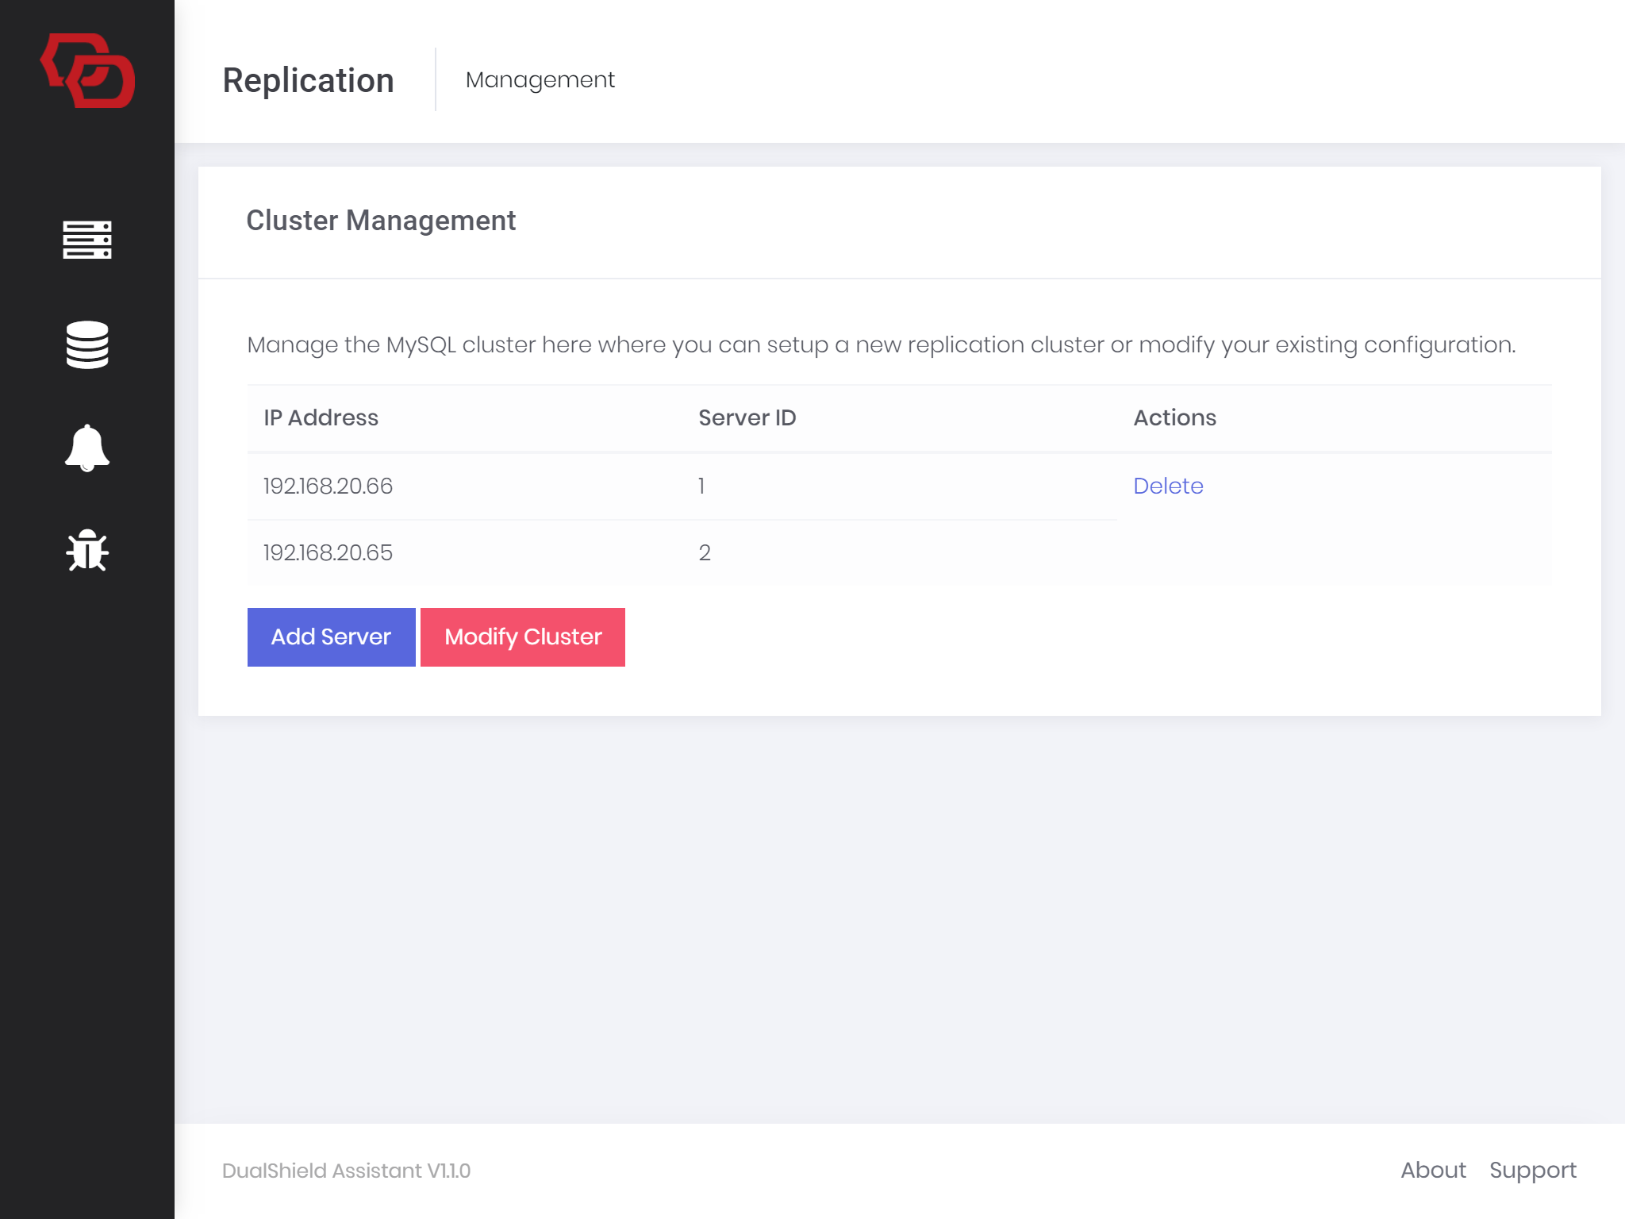Click the IP Address column header
The image size is (1625, 1219).
click(x=321, y=417)
